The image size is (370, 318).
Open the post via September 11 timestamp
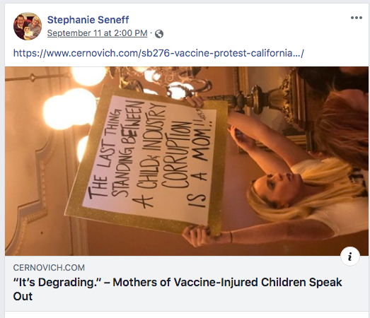97,33
